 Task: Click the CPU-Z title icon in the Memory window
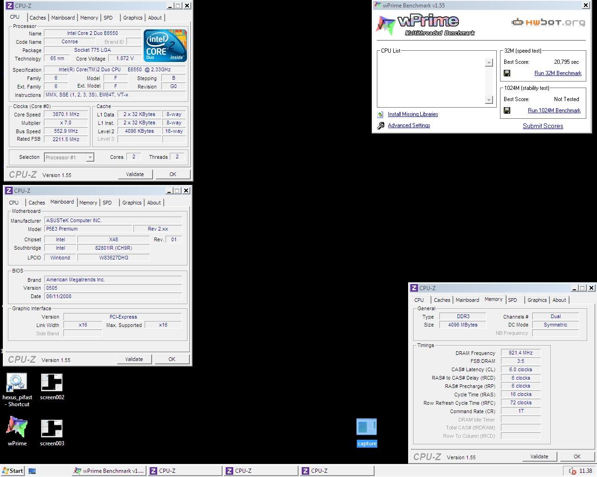pyautogui.click(x=414, y=288)
